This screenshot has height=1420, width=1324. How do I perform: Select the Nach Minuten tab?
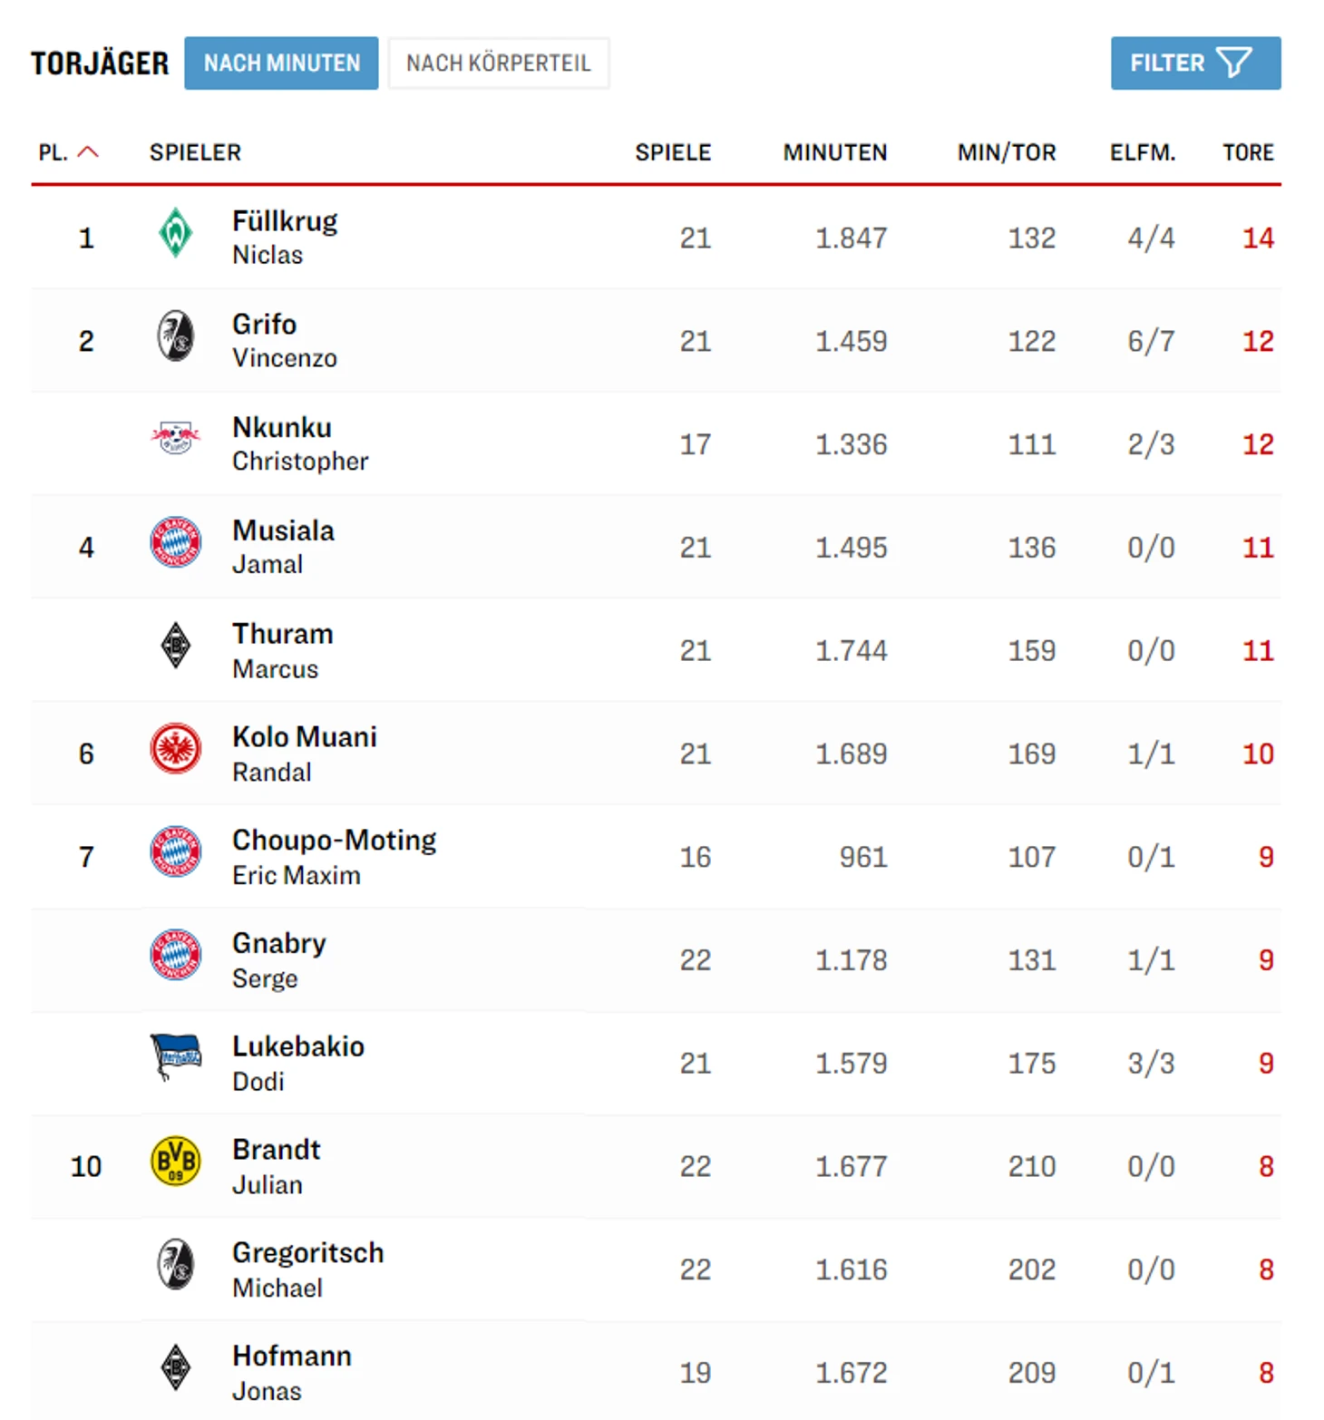pyautogui.click(x=281, y=63)
